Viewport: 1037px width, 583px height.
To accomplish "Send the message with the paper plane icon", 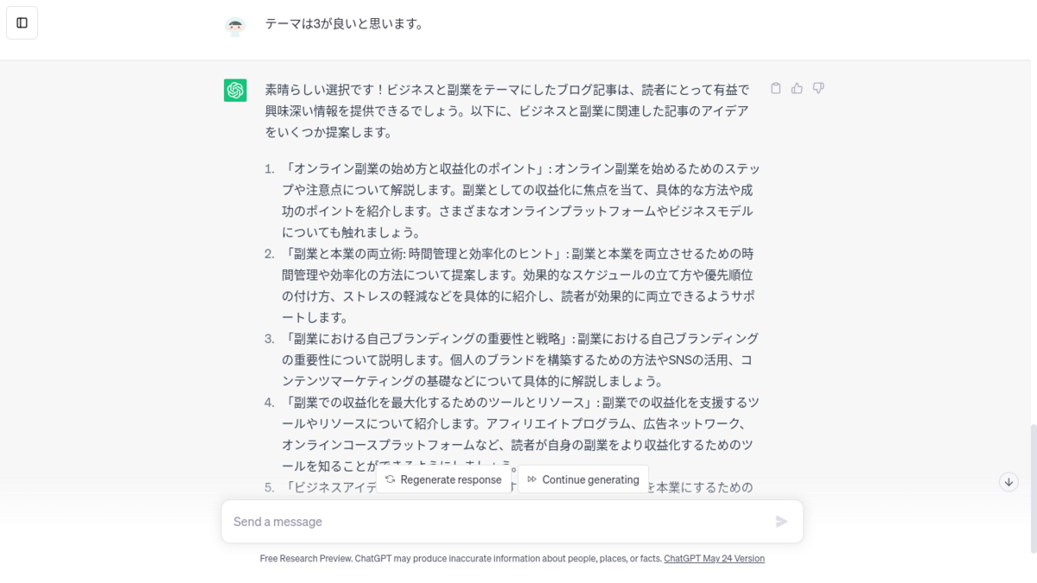I will coord(781,522).
